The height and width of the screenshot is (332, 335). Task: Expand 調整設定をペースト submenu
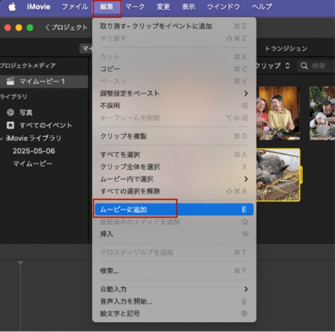[x=174, y=93]
